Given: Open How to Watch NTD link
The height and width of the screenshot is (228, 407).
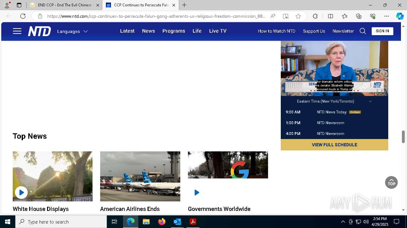Looking at the screenshot, I should click(277, 31).
